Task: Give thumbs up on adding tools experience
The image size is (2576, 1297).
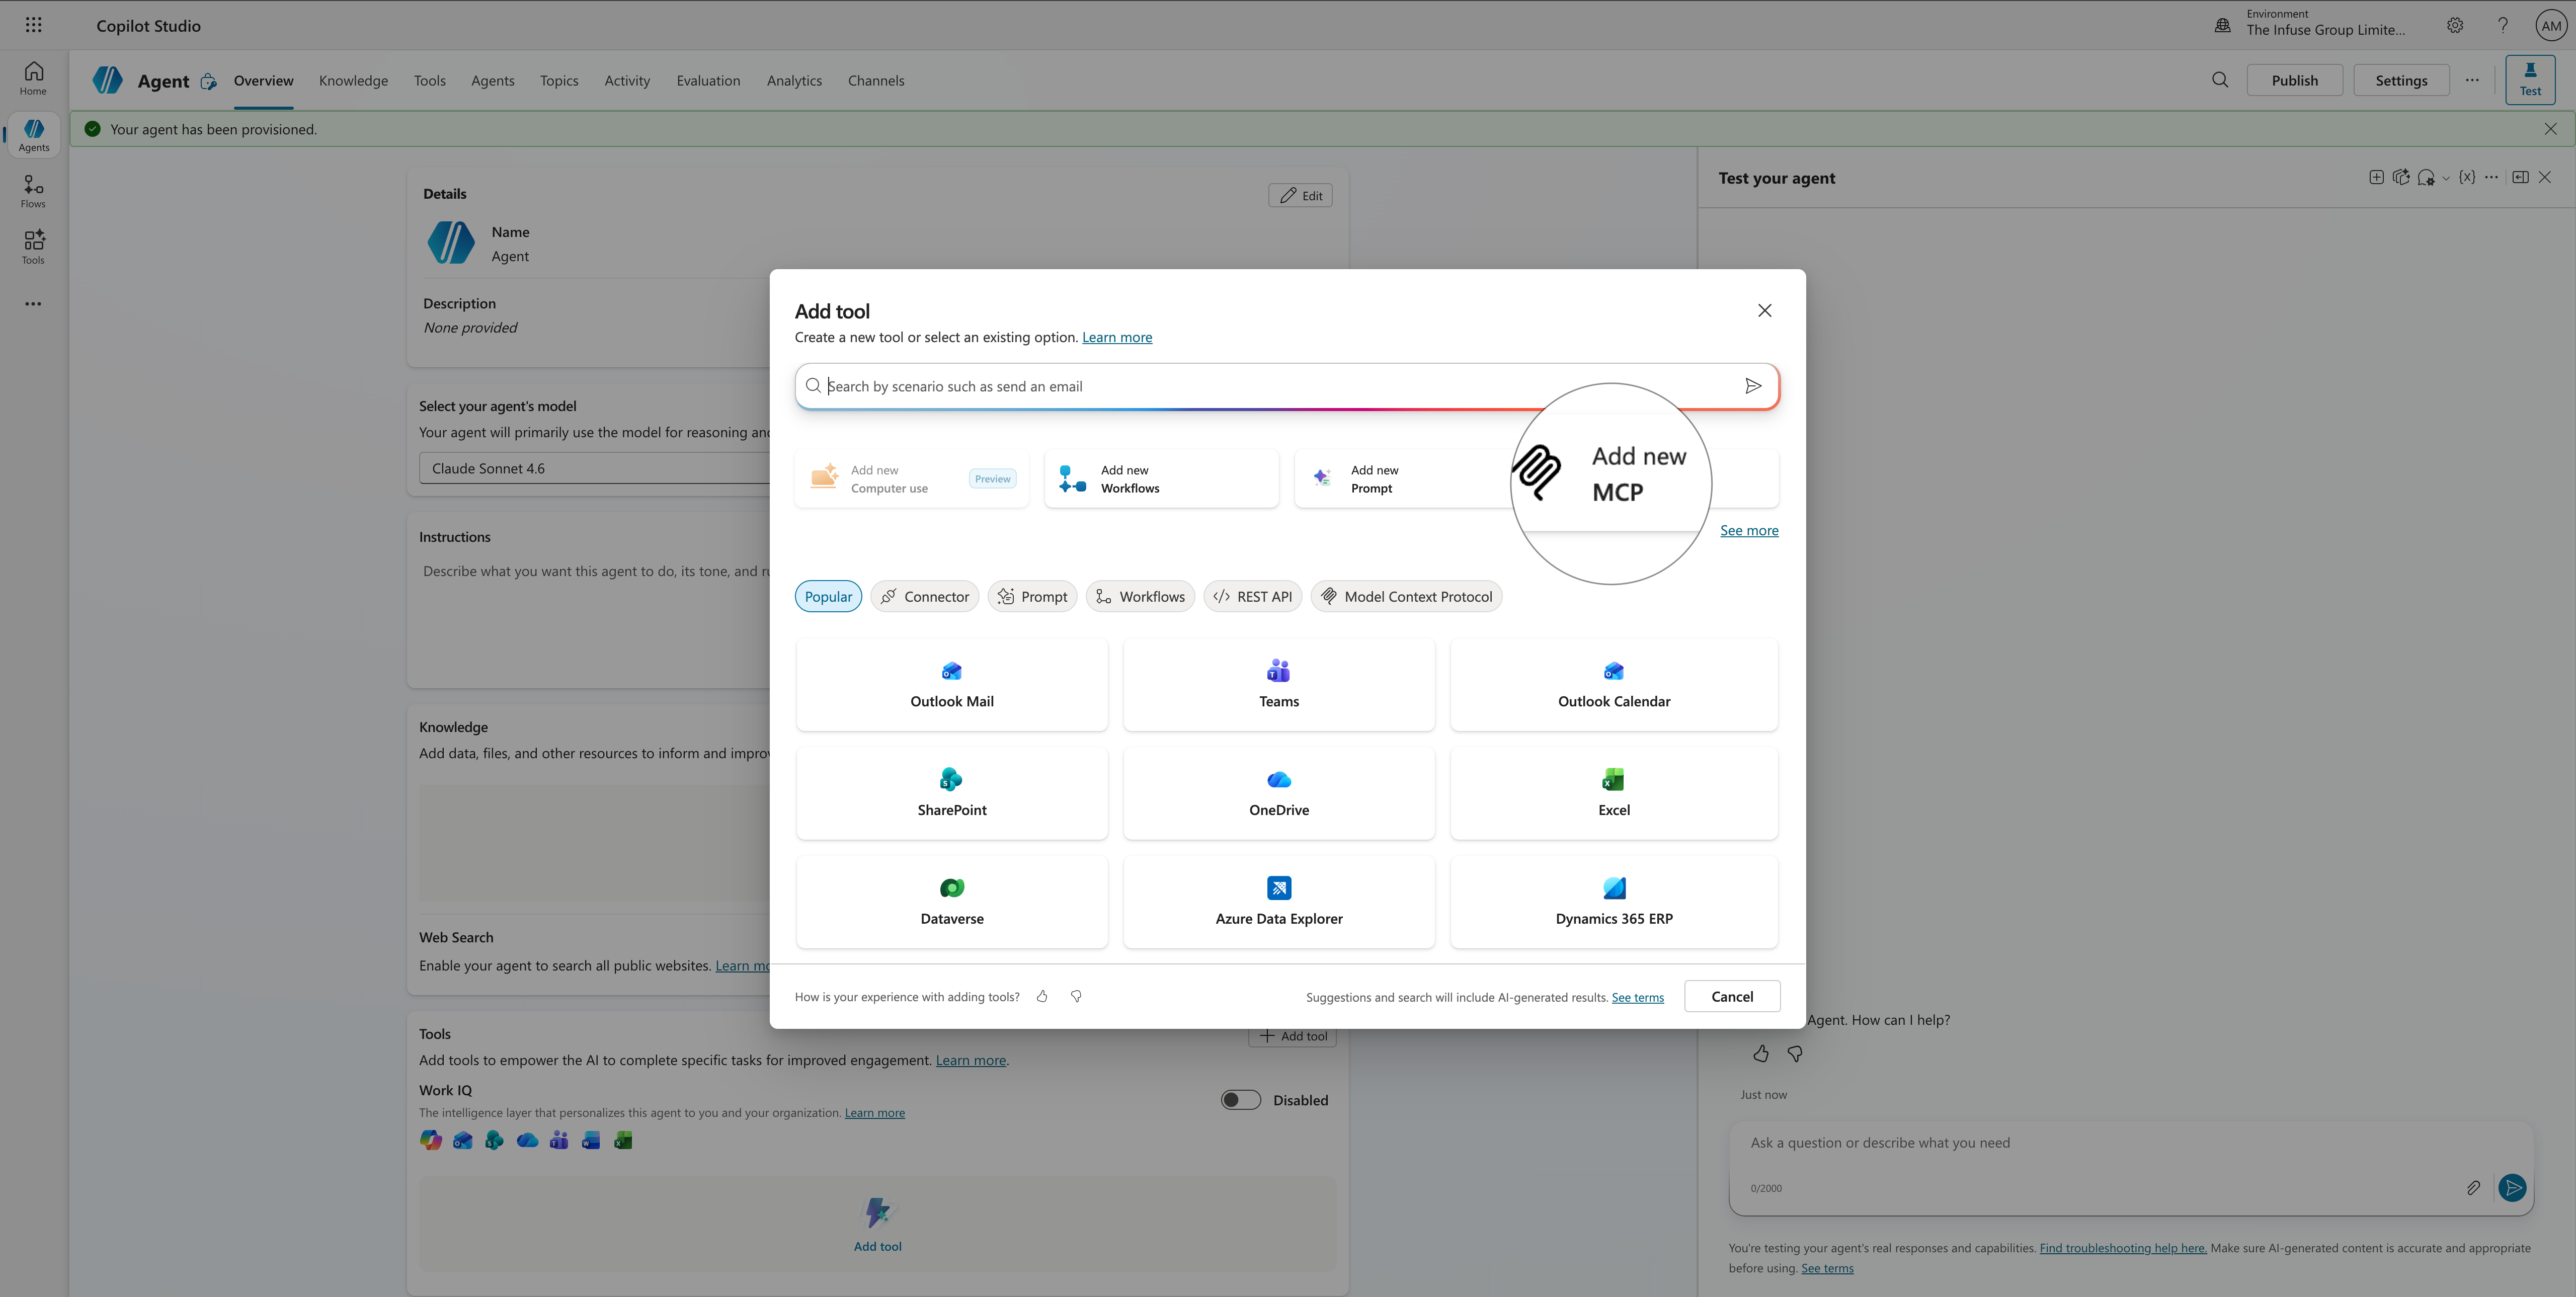Action: 1042,996
